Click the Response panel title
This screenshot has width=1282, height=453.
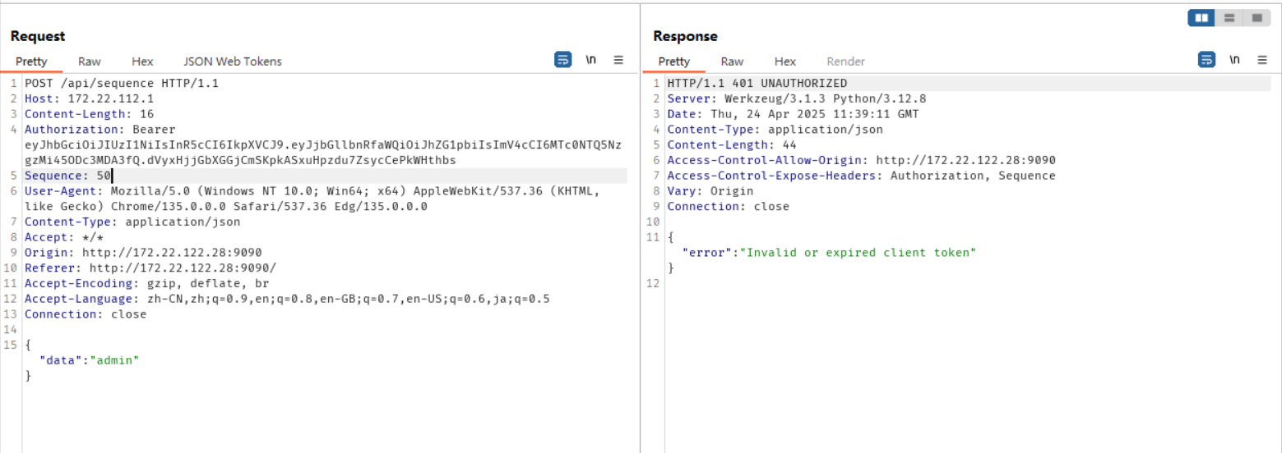(685, 36)
